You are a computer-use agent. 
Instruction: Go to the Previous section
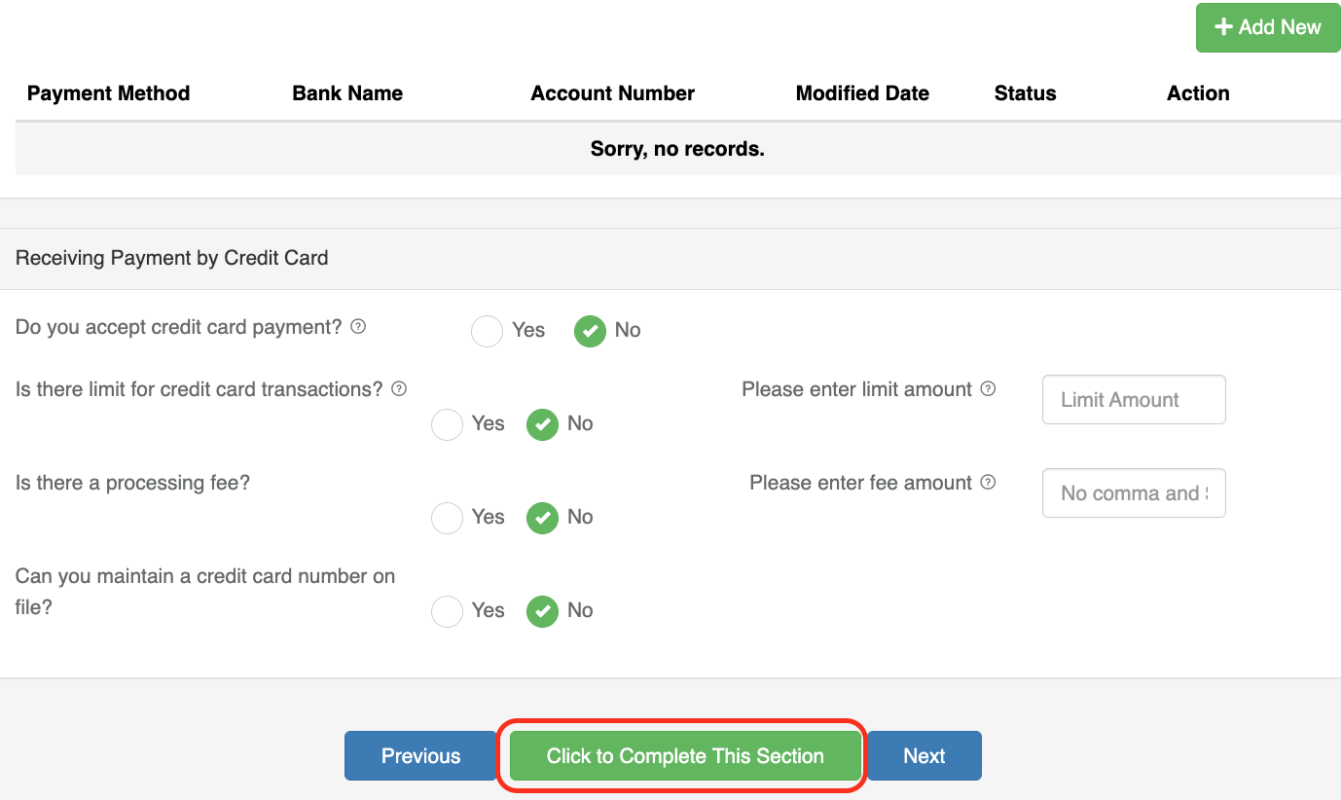point(420,756)
